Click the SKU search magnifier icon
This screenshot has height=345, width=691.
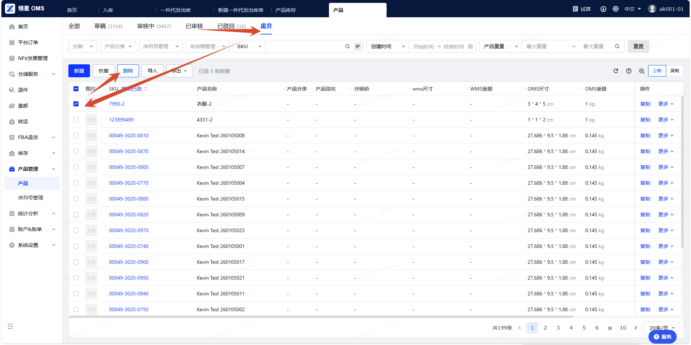[x=348, y=46]
